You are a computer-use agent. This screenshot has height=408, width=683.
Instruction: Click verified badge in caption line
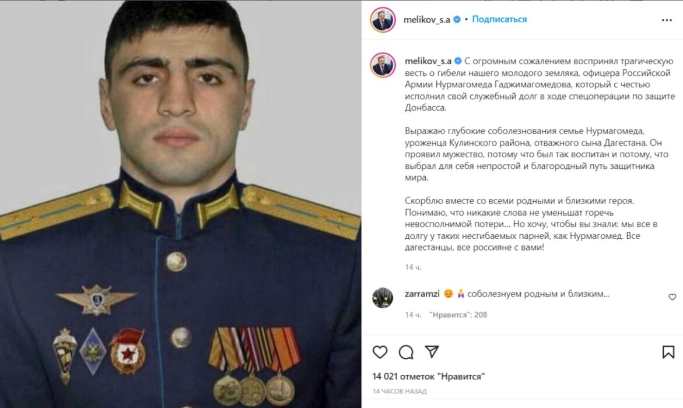458,61
